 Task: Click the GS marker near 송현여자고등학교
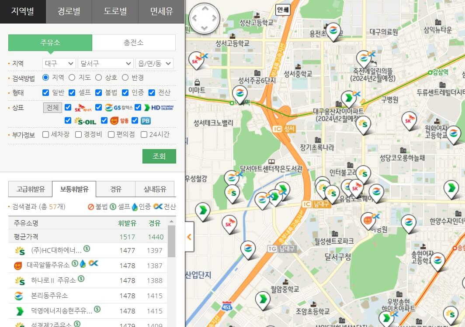pos(438,261)
